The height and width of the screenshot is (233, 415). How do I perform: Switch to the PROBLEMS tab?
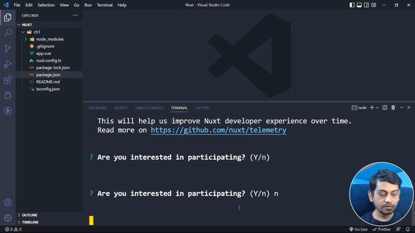pos(98,108)
